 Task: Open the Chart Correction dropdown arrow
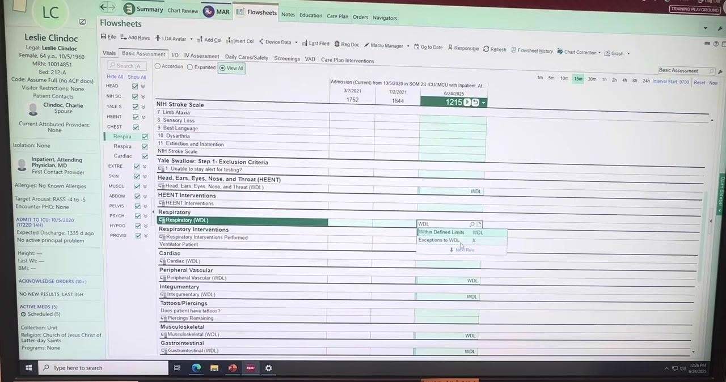click(x=601, y=53)
